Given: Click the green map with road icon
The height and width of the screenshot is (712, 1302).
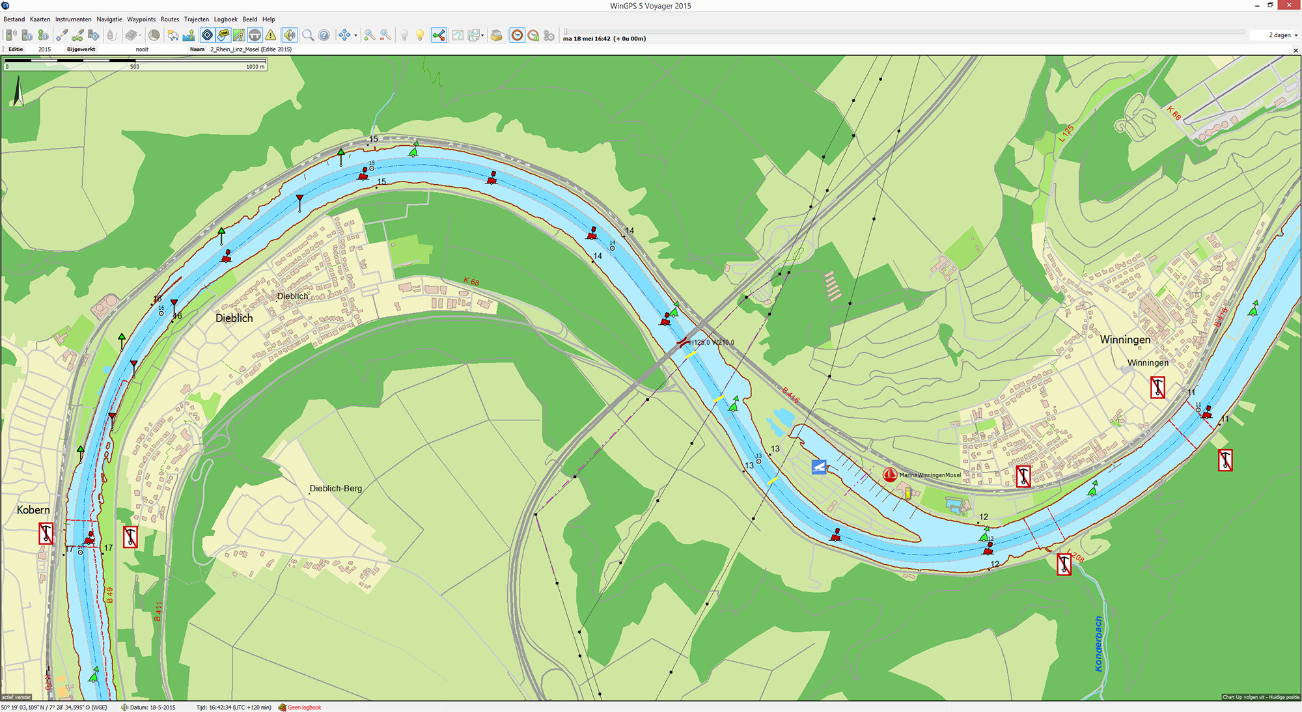Looking at the screenshot, I should (x=239, y=35).
